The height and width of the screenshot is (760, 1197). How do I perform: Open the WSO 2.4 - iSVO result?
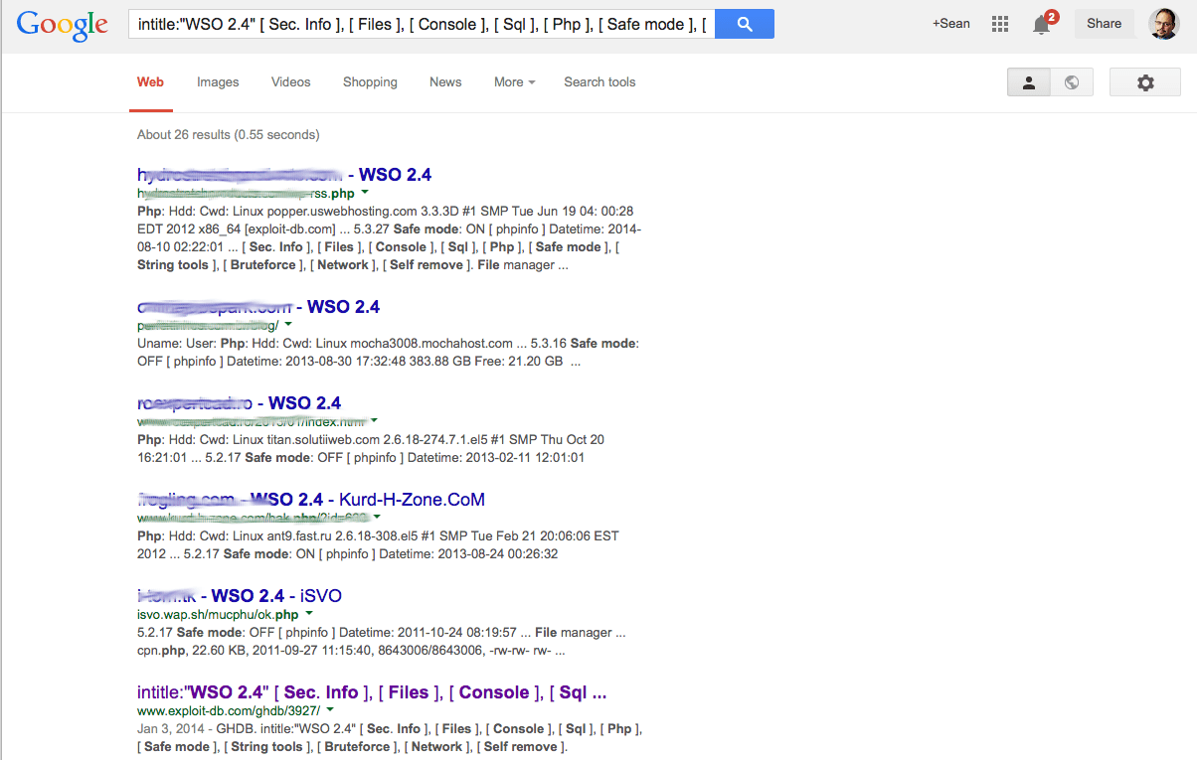(240, 596)
